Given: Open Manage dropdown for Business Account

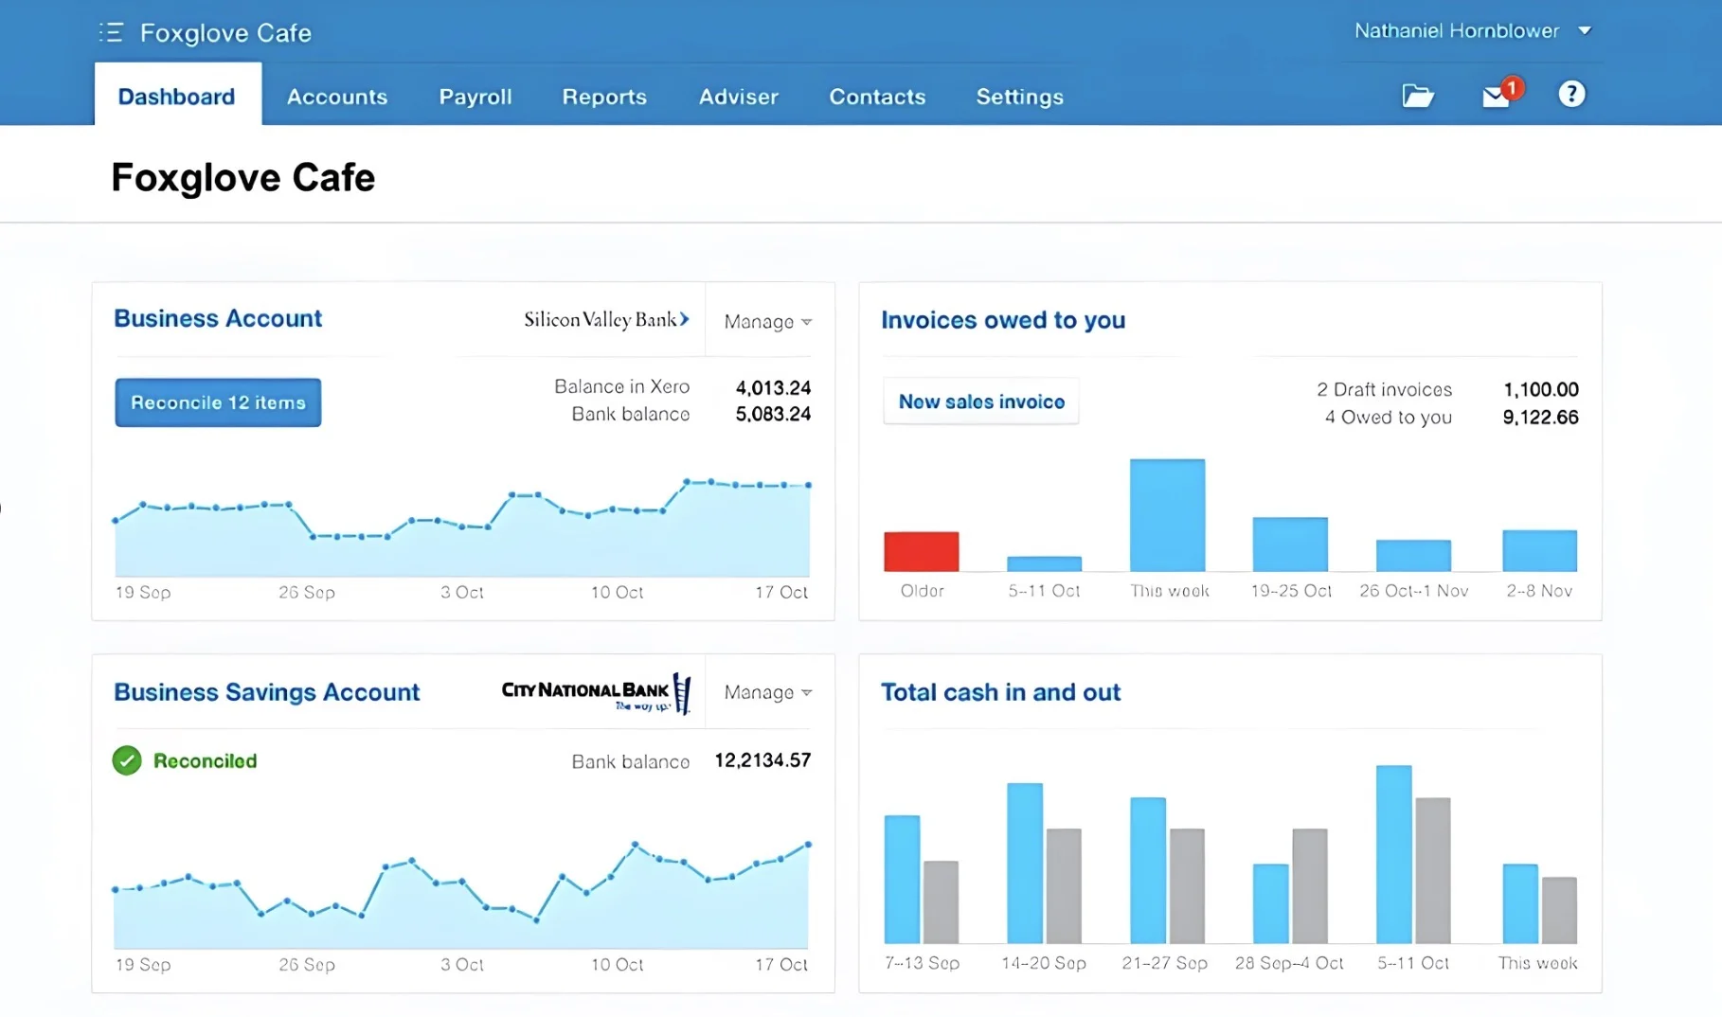Looking at the screenshot, I should (x=768, y=322).
